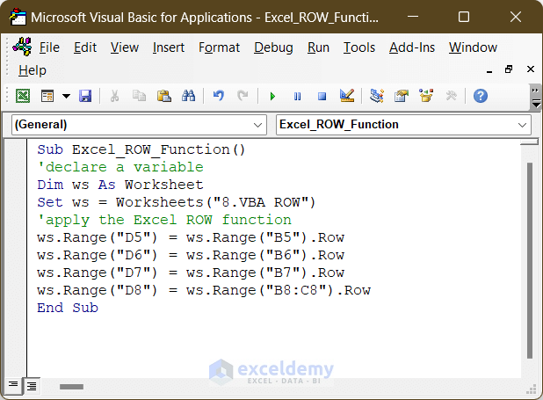Toggle Design Mode icon

coord(347,96)
